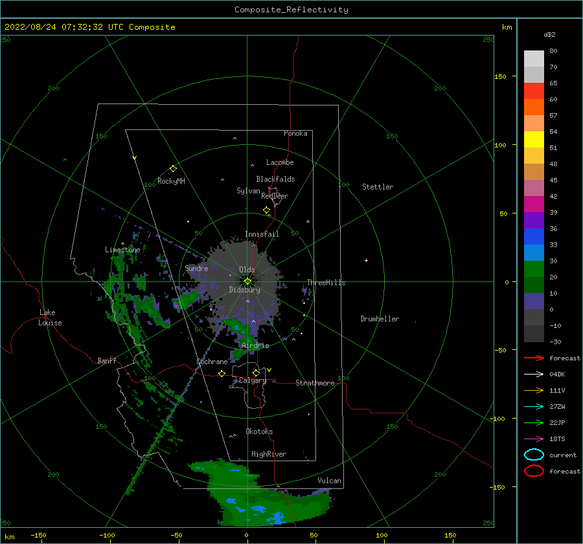Click the Calgary city label
The width and height of the screenshot is (583, 544).
pos(253,380)
